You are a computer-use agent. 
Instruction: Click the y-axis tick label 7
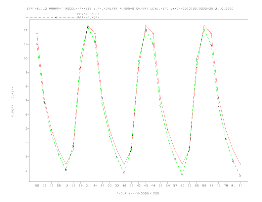pyautogui.click(x=26, y=100)
